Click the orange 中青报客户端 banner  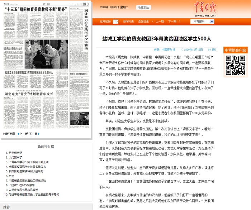235,50
